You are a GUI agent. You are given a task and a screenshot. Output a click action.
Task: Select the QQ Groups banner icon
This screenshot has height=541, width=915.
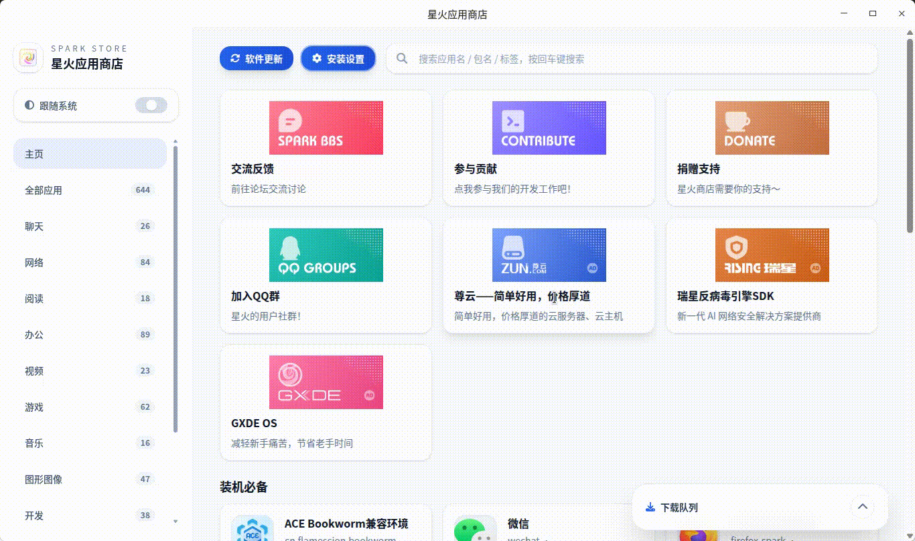(326, 255)
